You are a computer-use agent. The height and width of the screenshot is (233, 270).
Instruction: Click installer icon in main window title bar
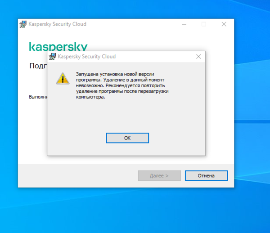(23, 24)
